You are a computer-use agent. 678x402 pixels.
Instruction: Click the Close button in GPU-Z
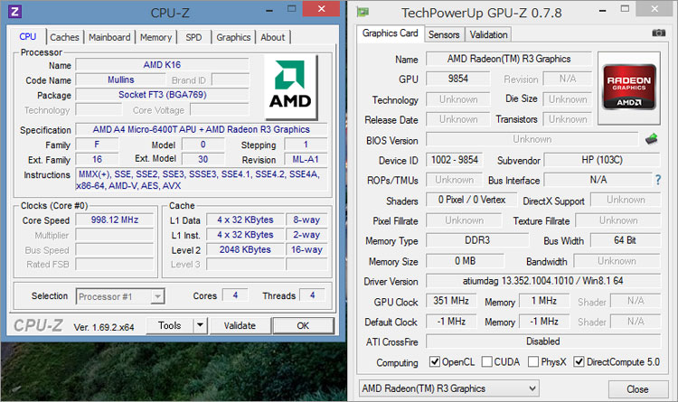click(x=637, y=389)
